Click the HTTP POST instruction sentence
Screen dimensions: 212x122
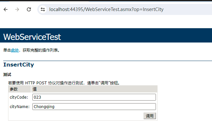[64, 83]
